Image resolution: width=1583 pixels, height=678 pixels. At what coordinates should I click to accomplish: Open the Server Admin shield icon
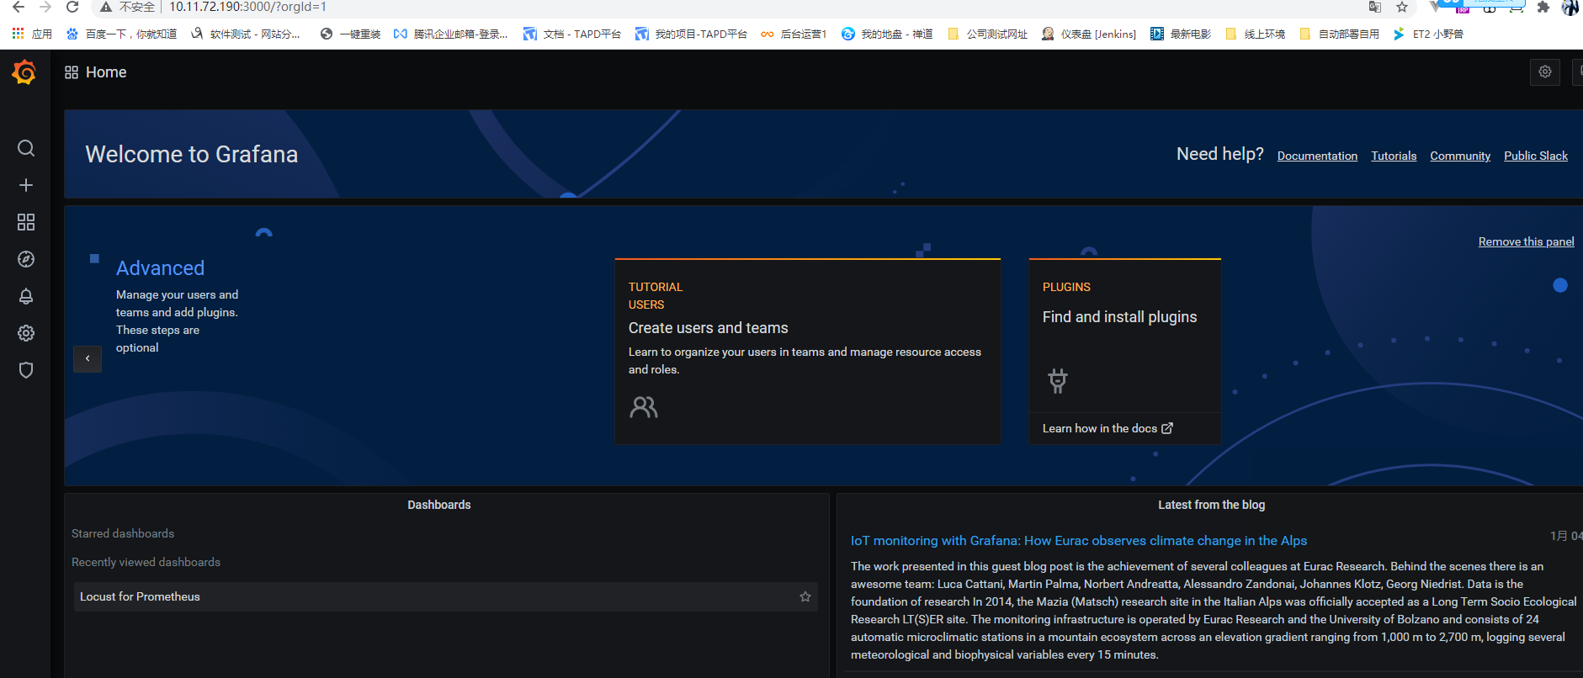tap(26, 370)
